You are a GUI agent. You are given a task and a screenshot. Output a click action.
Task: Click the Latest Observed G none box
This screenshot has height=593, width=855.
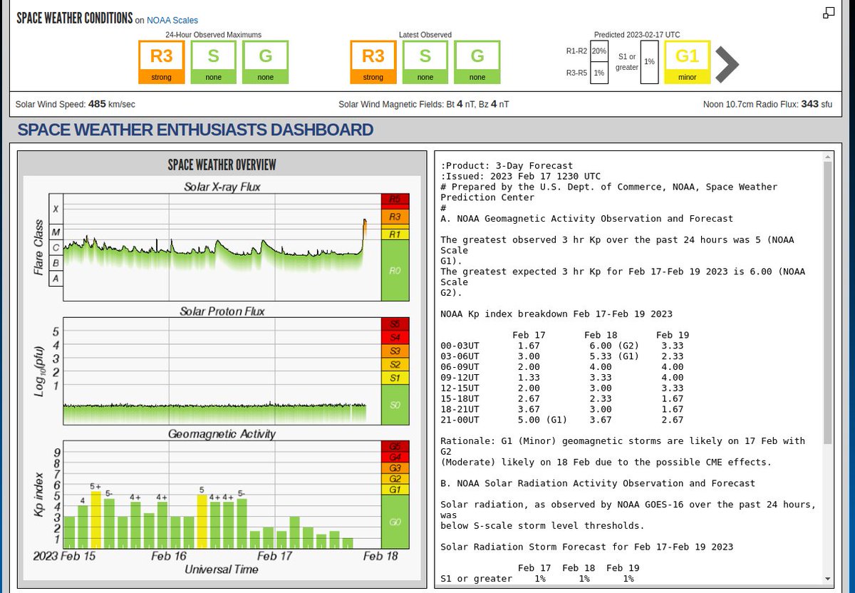click(x=477, y=62)
